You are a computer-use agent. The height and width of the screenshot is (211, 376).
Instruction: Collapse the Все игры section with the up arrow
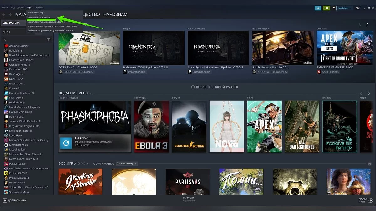point(369,163)
